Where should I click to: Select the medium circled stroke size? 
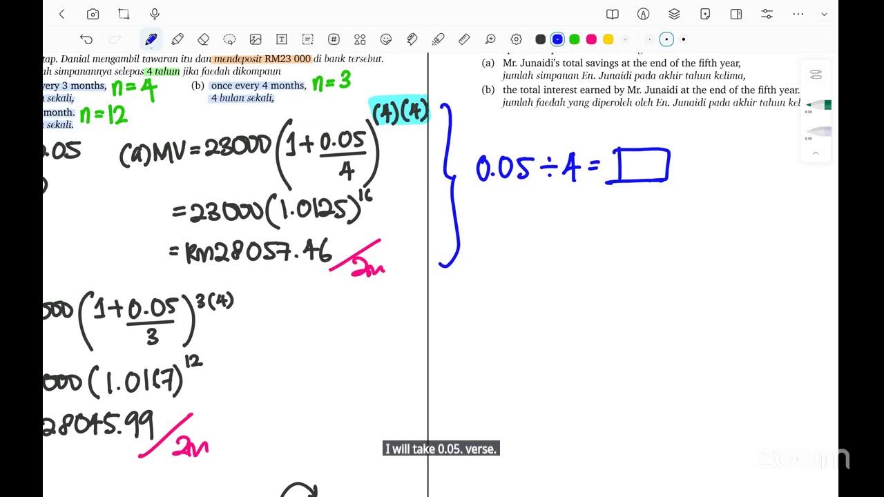(666, 39)
